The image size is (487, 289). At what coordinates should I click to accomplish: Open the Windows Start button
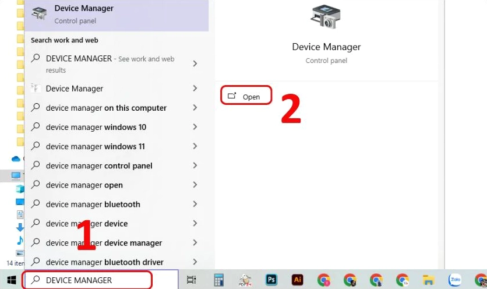coord(12,280)
